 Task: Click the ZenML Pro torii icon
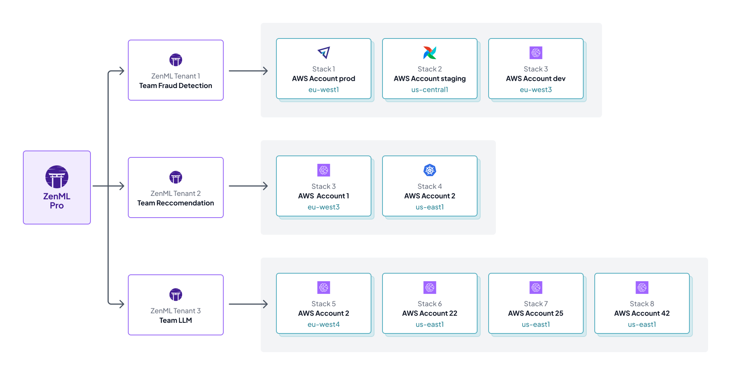(x=56, y=177)
